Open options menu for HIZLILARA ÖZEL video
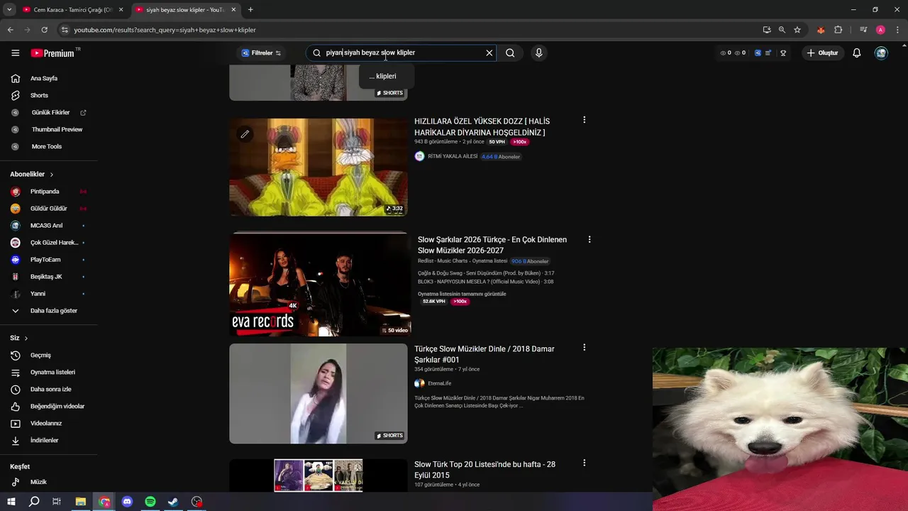908x511 pixels. (x=585, y=120)
